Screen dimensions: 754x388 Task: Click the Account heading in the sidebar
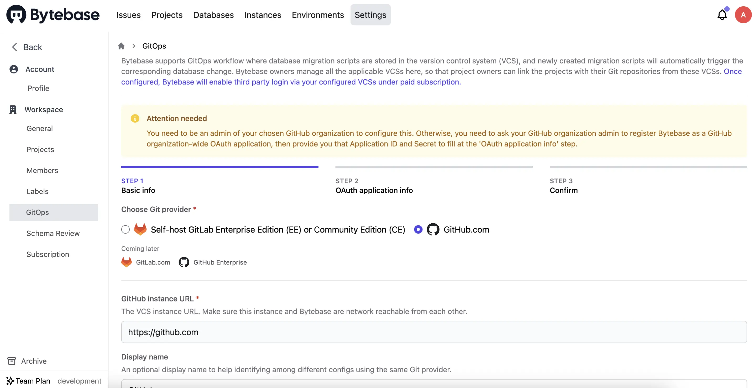[40, 69]
